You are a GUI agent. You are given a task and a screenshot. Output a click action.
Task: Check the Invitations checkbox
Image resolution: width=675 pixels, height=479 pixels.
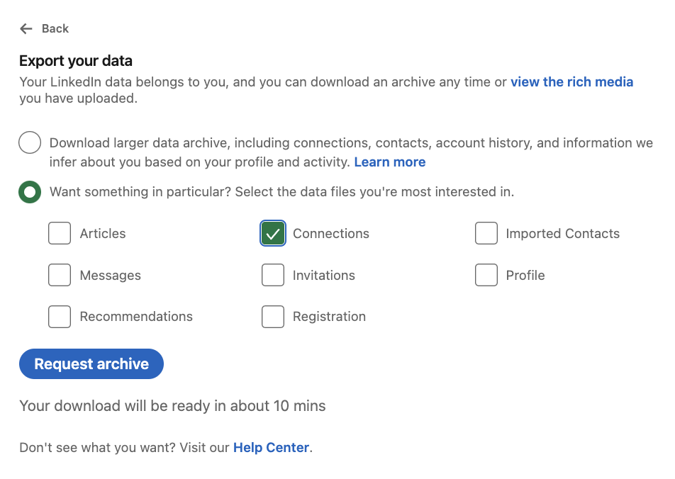click(273, 275)
